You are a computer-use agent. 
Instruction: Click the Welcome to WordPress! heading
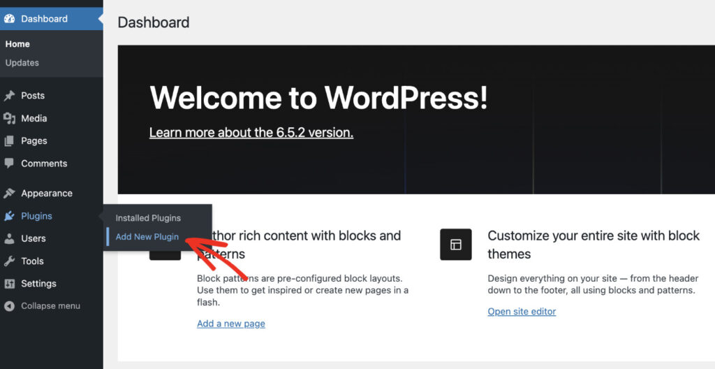click(318, 98)
